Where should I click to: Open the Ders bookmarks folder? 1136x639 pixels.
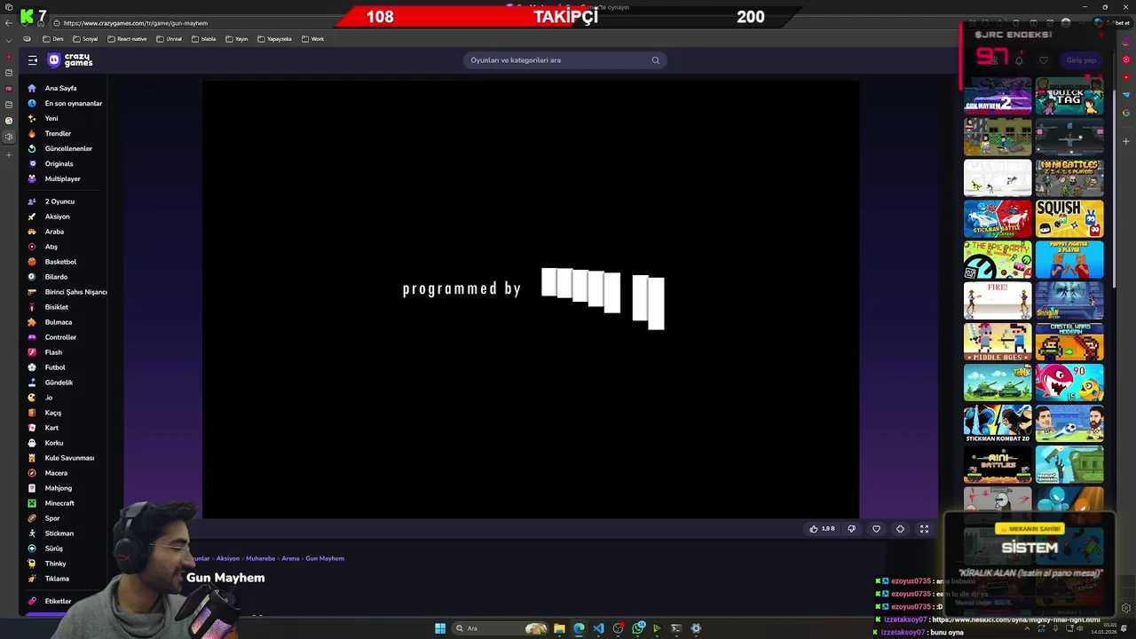52,39
